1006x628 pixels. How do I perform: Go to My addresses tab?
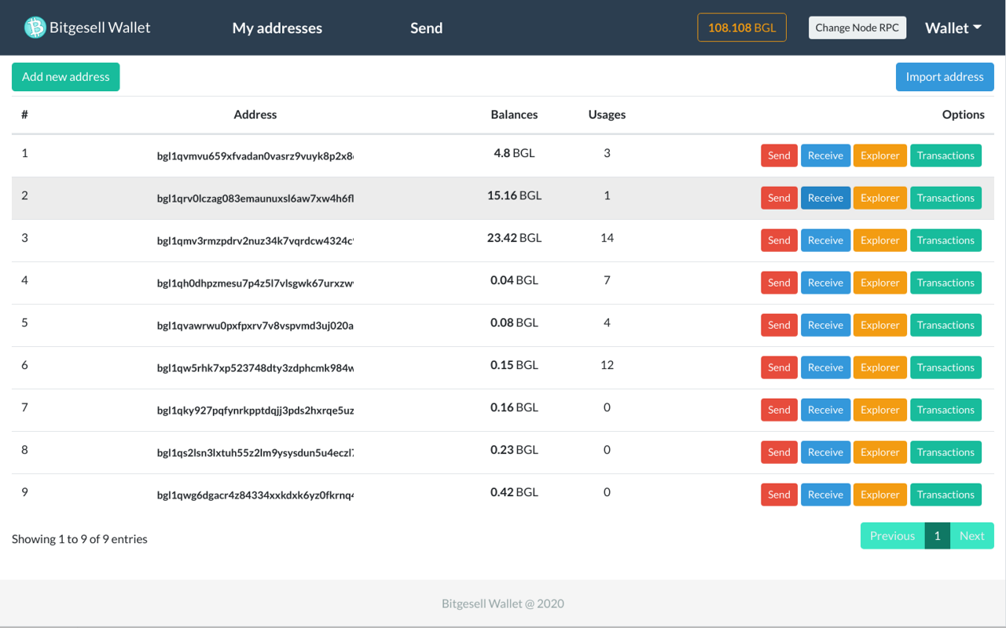[277, 27]
